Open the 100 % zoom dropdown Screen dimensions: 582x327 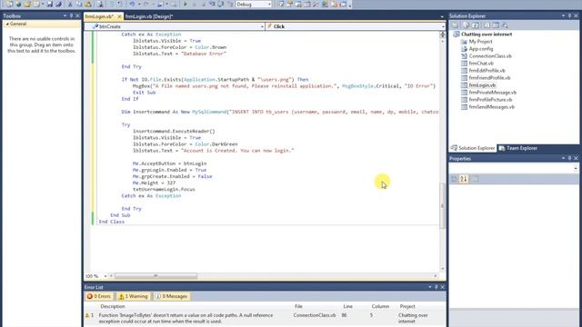coord(105,276)
